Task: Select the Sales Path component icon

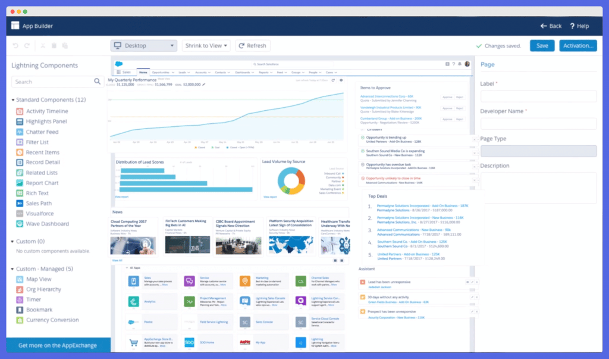Action: (20, 203)
